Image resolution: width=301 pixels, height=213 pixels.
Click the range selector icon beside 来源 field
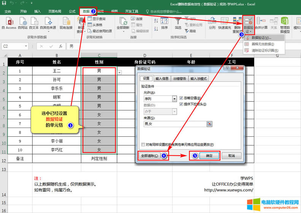pyautogui.click(x=209, y=124)
